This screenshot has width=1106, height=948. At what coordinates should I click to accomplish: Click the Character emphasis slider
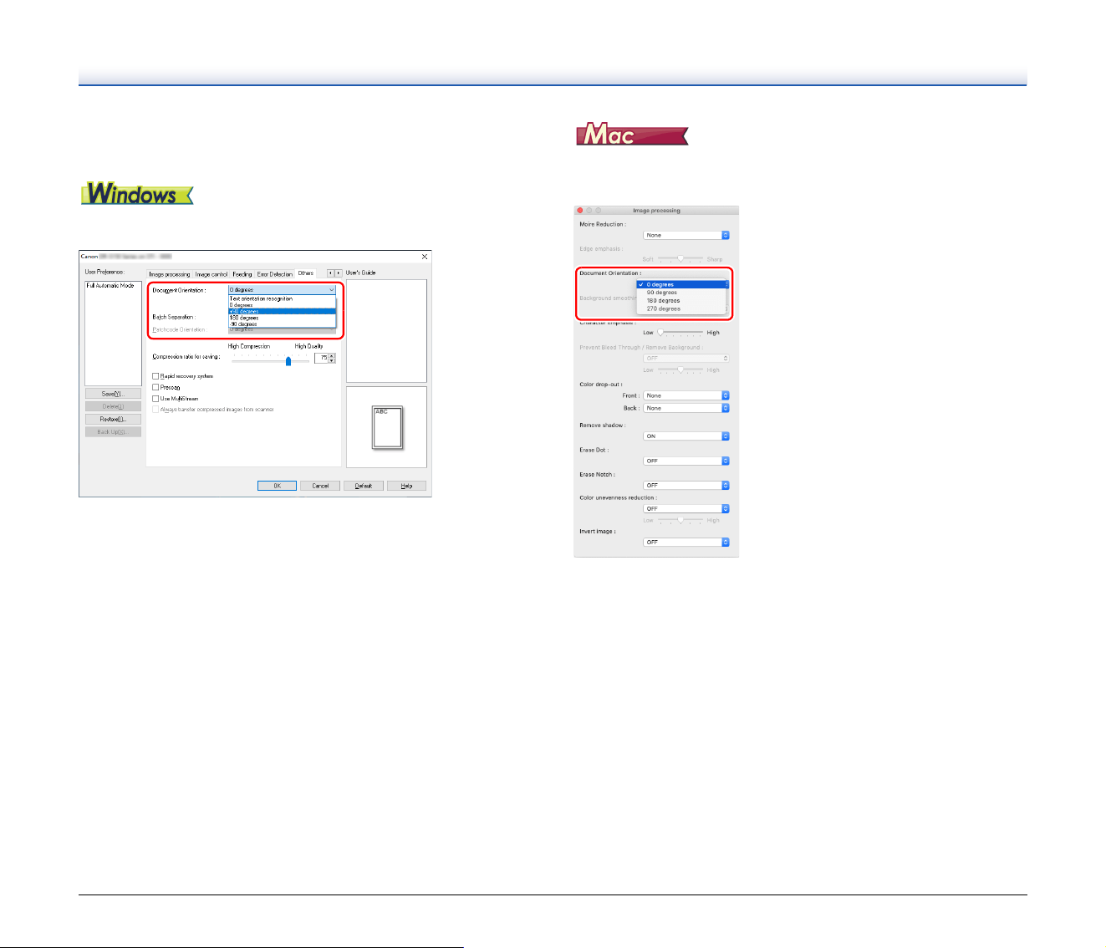pos(680,333)
